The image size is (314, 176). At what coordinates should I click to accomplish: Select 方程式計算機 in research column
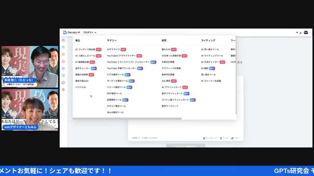point(168,62)
